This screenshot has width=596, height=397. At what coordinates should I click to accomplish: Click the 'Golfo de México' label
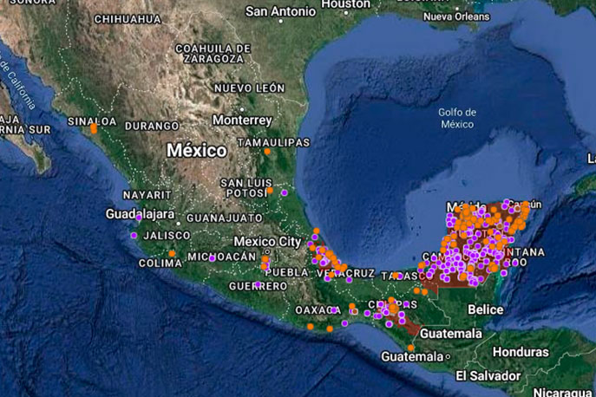pos(457,118)
